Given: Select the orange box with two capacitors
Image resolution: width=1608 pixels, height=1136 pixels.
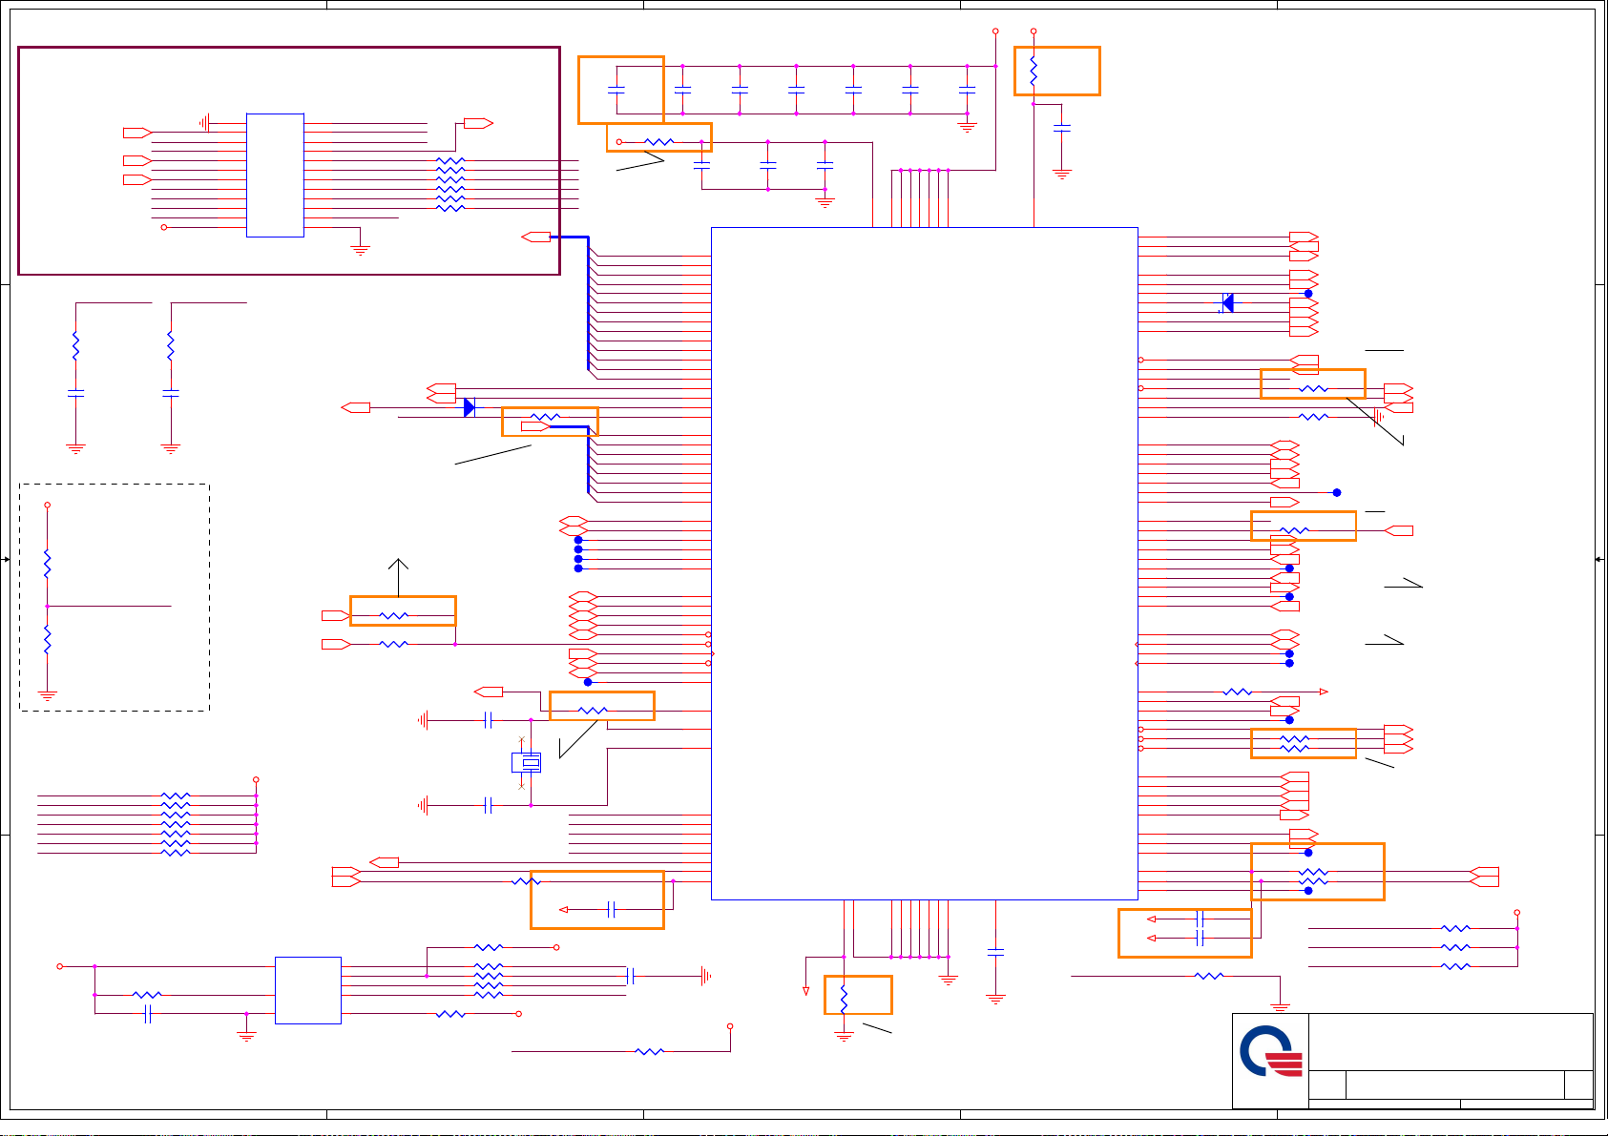Looking at the screenshot, I should point(1184,933).
